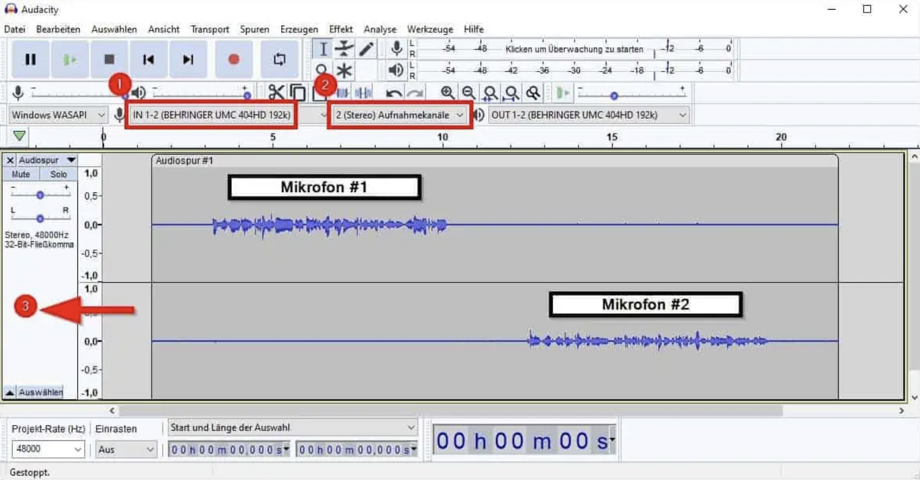Copy the selection with the Copy icon

coord(298,92)
